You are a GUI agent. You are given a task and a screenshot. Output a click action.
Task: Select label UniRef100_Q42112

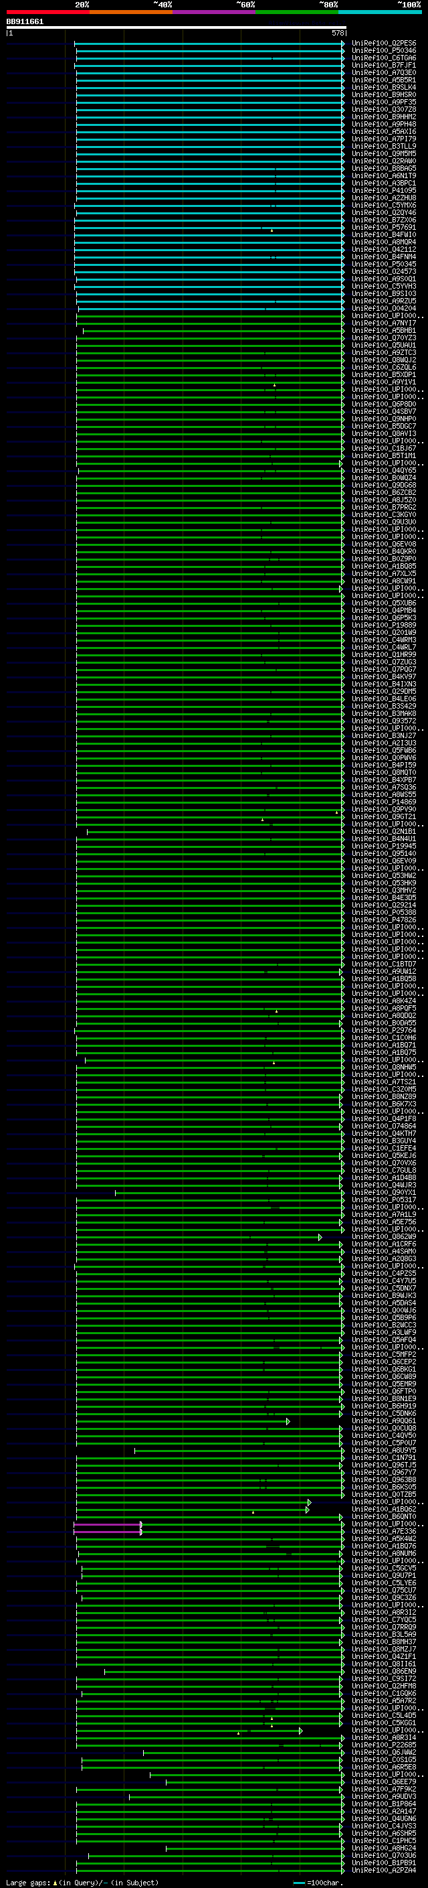click(x=384, y=249)
